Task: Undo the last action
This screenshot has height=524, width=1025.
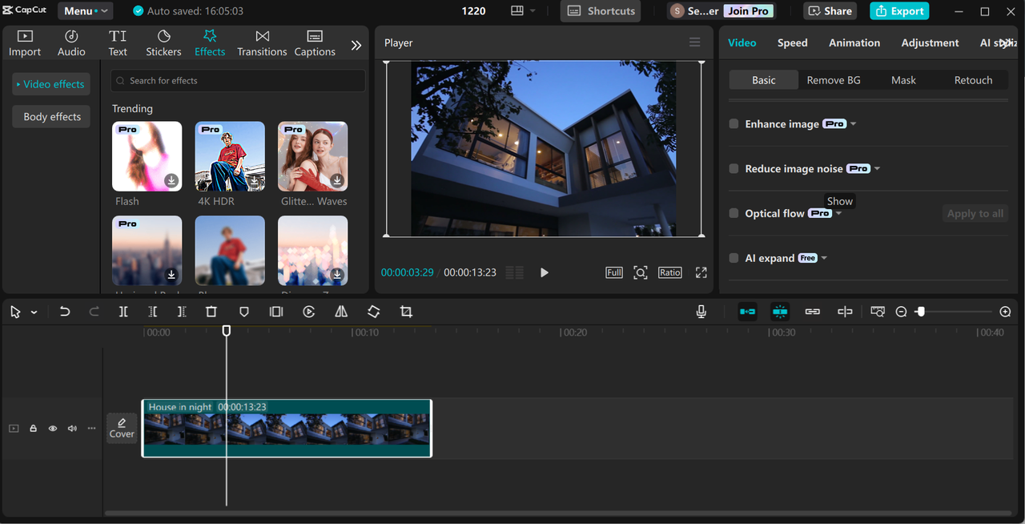Action: click(x=65, y=312)
